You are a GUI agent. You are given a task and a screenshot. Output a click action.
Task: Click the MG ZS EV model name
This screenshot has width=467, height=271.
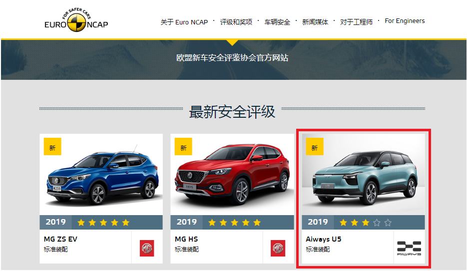60,239
